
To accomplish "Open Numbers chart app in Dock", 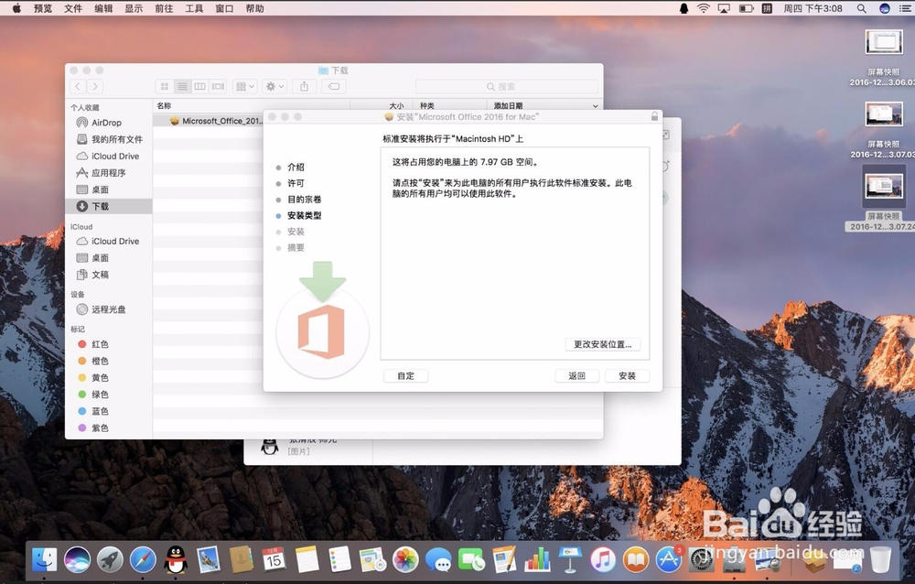I will pos(537,559).
